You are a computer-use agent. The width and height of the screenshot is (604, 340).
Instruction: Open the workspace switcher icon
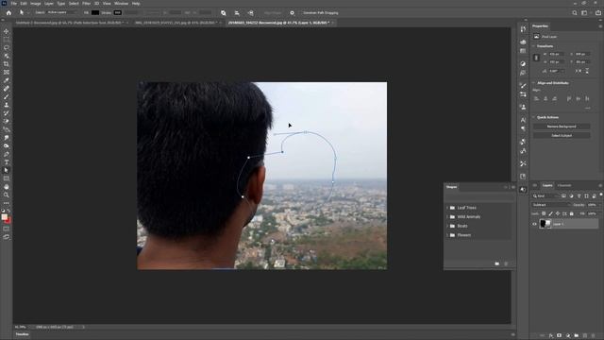click(x=585, y=12)
